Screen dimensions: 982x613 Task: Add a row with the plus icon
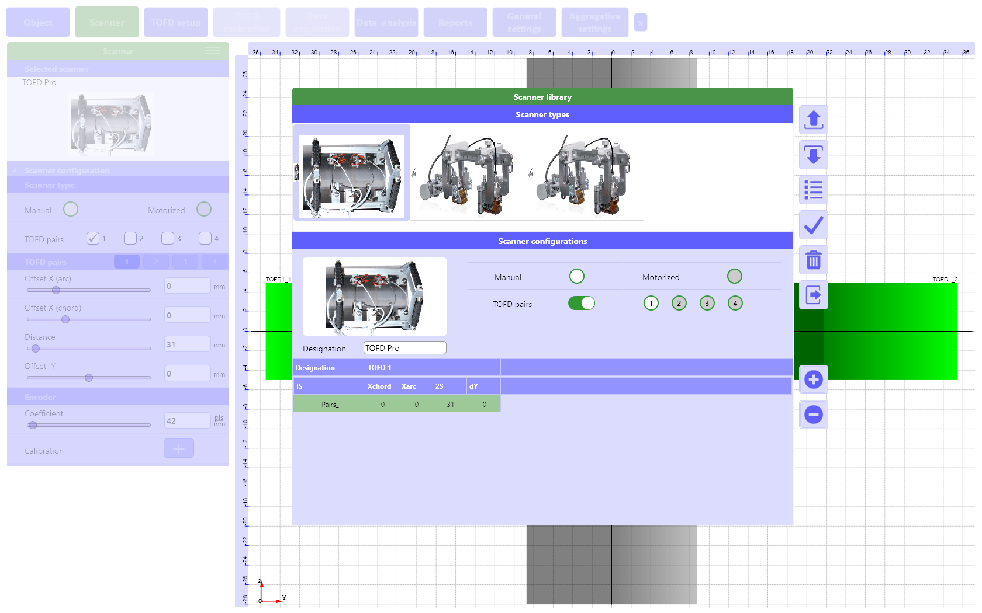coord(813,380)
